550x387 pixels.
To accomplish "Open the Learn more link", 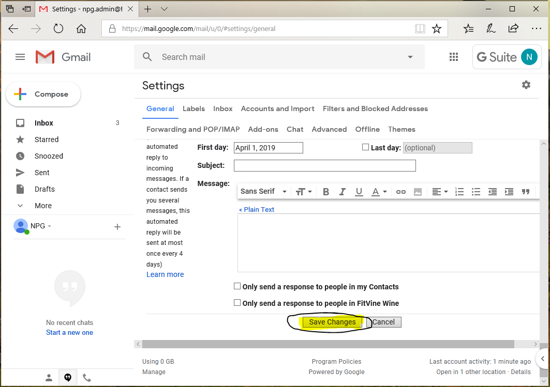I will [x=165, y=274].
